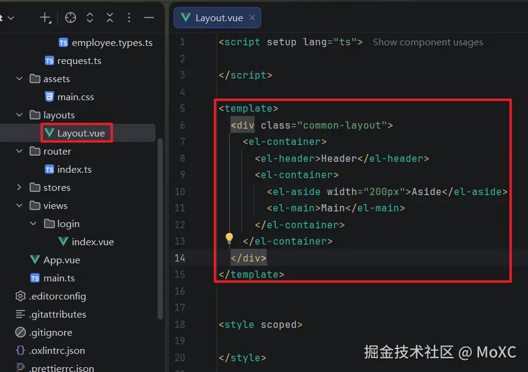Click the stores folder icon
This screenshot has height=372, width=528.
point(34,187)
